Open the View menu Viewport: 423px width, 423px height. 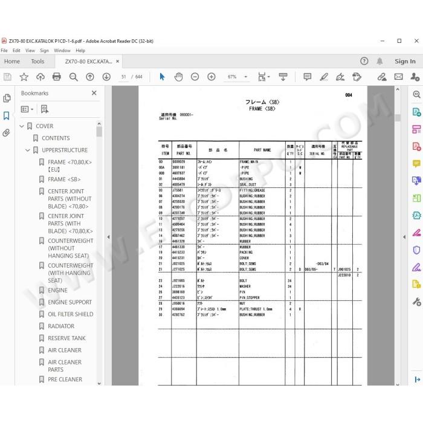(x=30, y=50)
